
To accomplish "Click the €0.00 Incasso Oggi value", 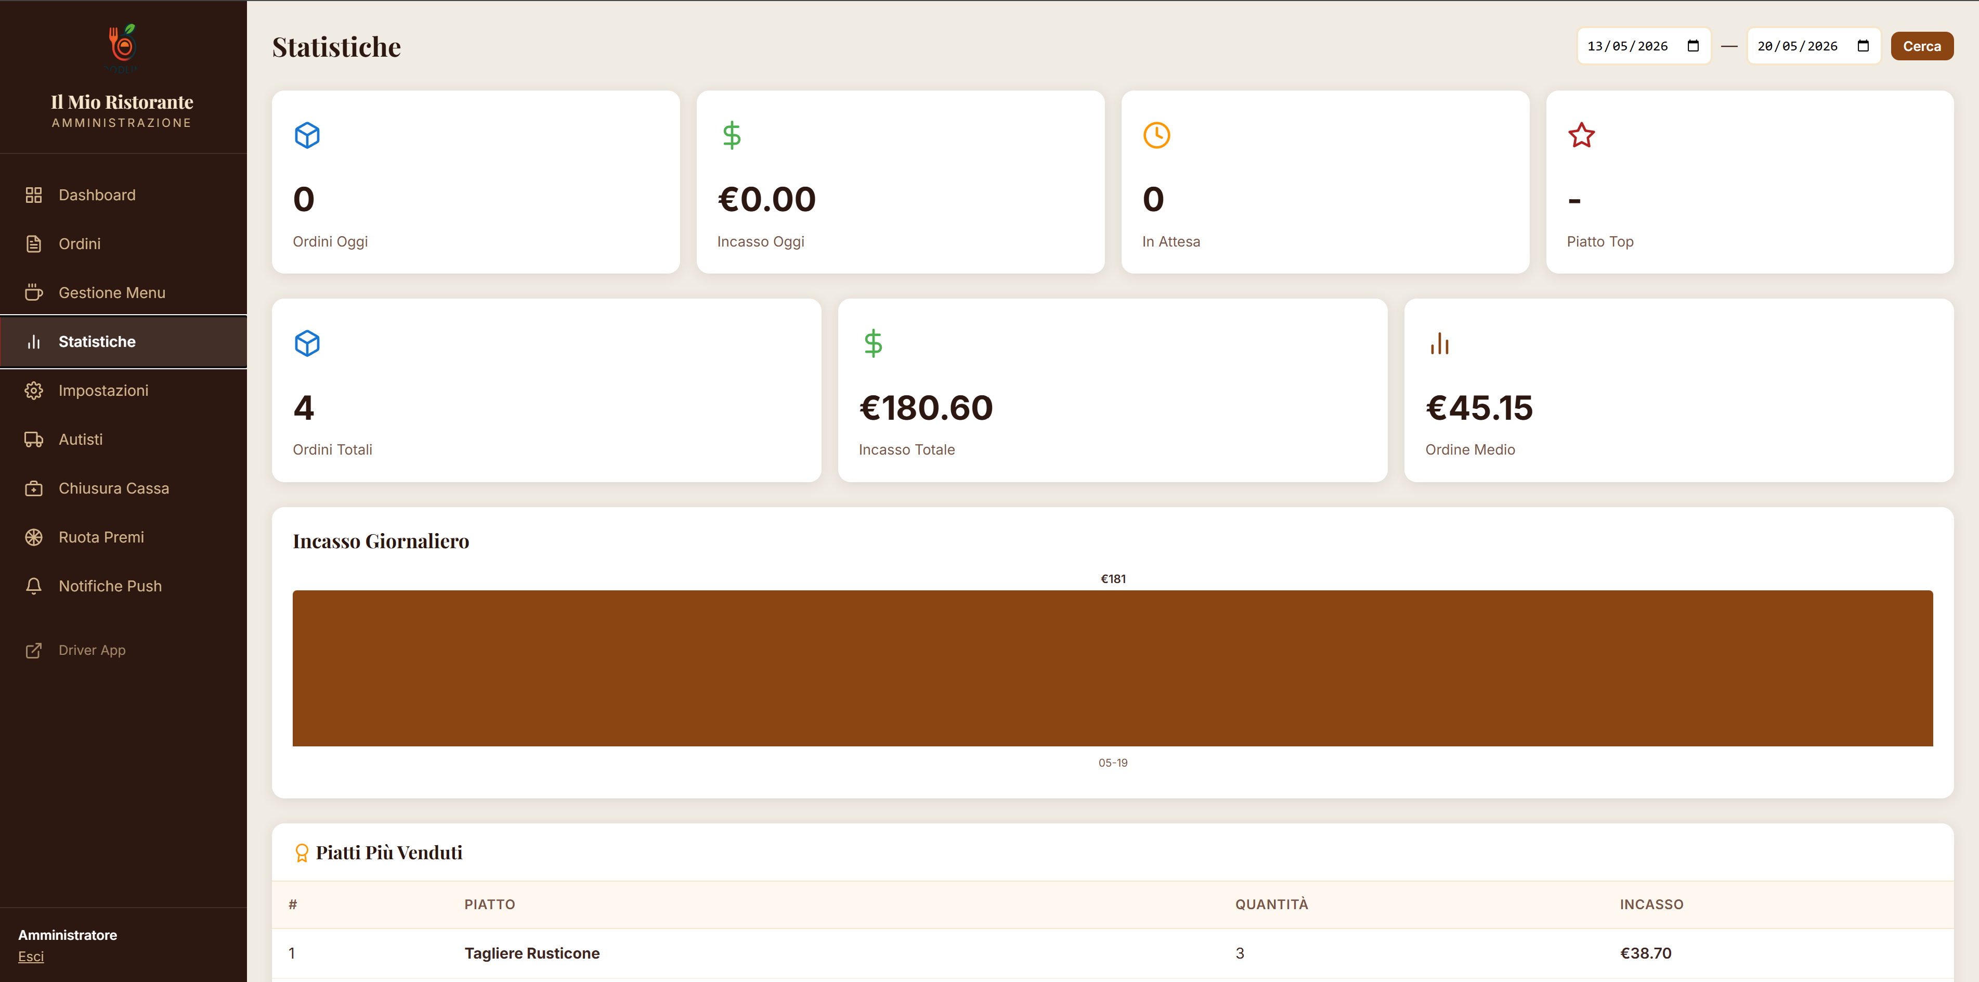I will (766, 200).
